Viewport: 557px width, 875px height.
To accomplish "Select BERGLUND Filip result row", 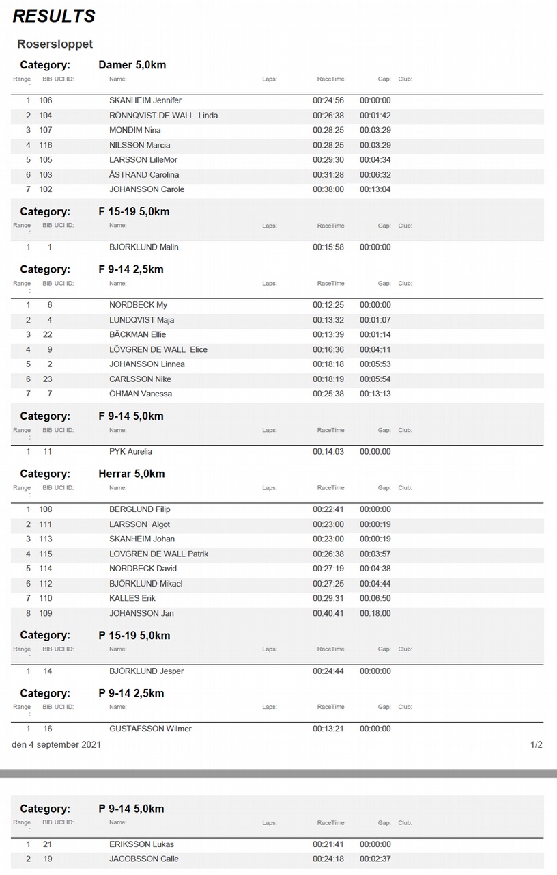I will click(x=278, y=509).
